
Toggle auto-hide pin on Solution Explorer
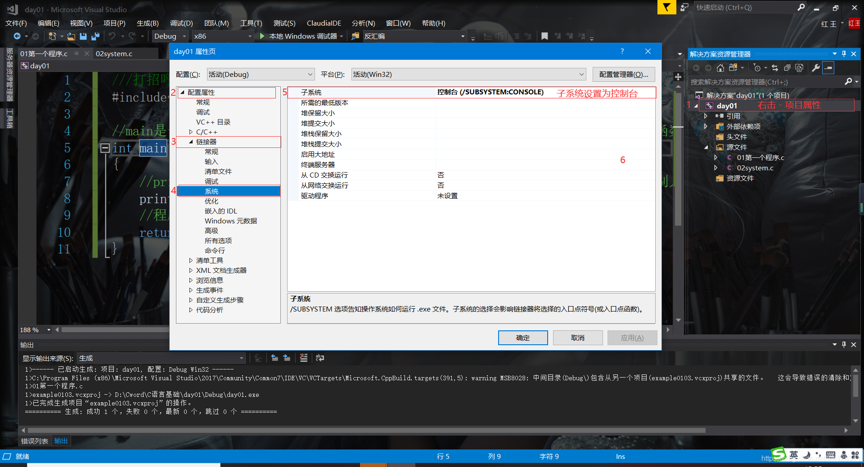coord(844,54)
